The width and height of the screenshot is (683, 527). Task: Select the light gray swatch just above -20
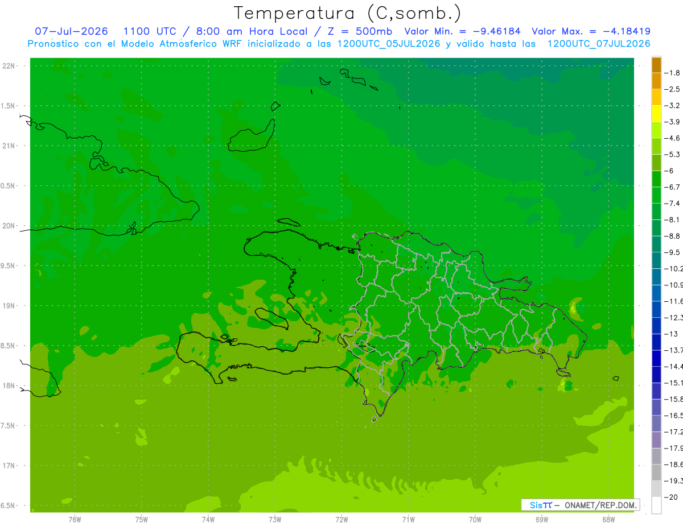point(656,488)
